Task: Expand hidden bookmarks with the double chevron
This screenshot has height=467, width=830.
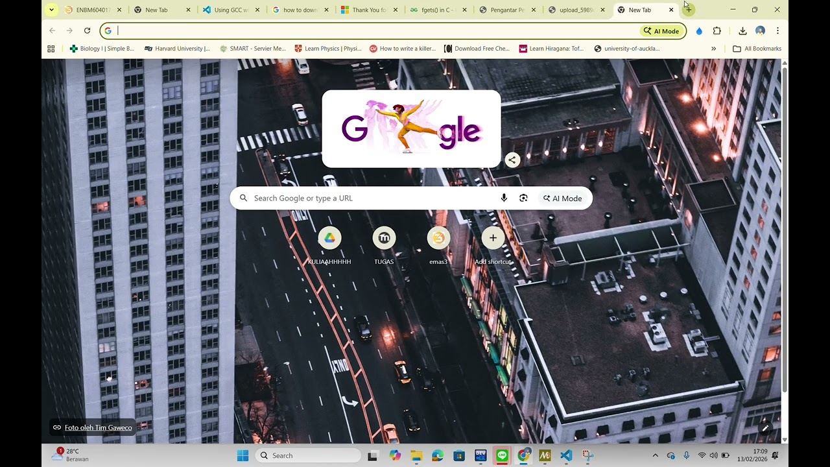Action: pos(713,49)
